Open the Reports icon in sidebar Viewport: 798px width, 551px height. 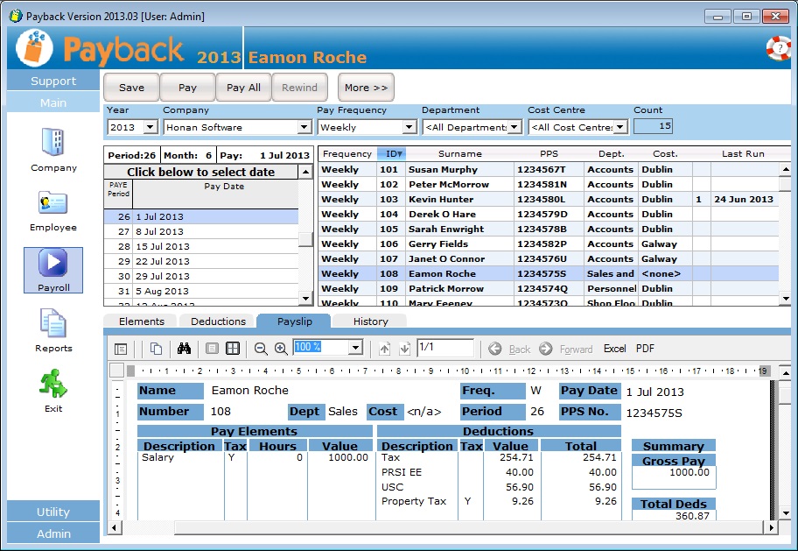pyautogui.click(x=53, y=324)
